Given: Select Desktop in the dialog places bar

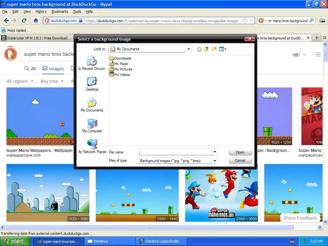Looking at the screenshot, I should pos(92,84).
